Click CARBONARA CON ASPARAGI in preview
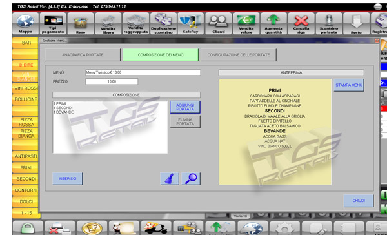Viewport: 387px width, 235px height. coord(275,96)
